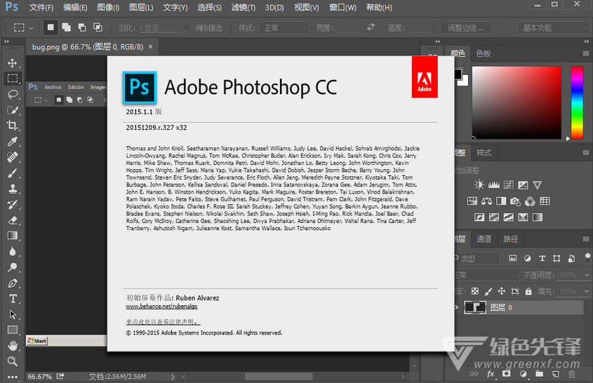Open the Window menu

342,7
